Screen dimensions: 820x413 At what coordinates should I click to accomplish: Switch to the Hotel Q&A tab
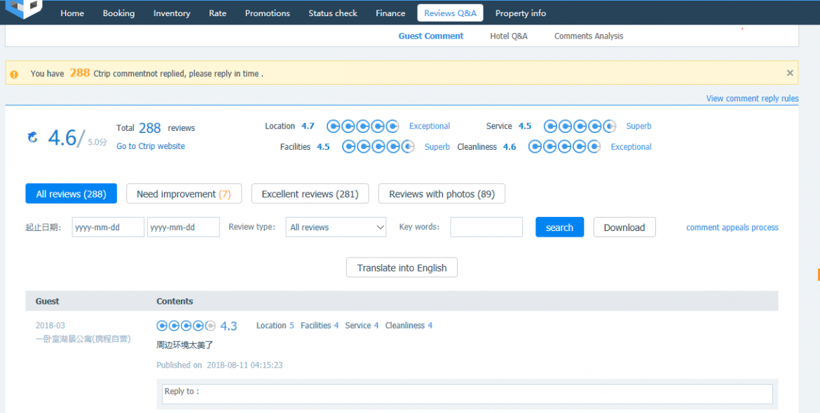pyautogui.click(x=508, y=36)
